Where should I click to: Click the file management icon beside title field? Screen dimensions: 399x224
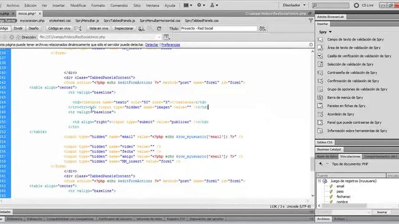[262, 29]
